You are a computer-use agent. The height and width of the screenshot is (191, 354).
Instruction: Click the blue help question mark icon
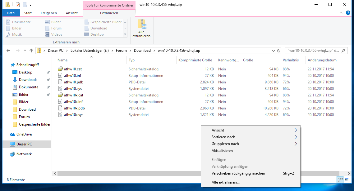(348, 13)
